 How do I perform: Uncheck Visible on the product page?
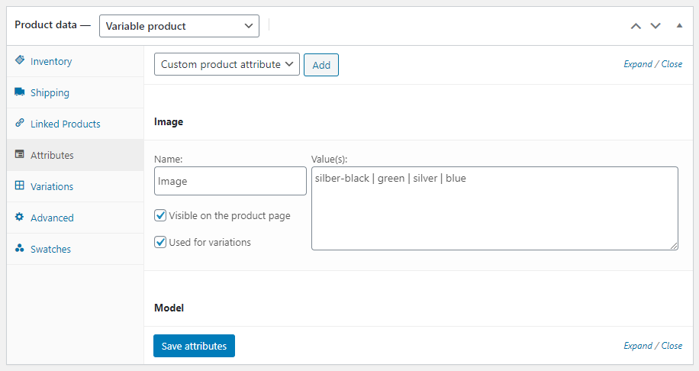(x=160, y=215)
